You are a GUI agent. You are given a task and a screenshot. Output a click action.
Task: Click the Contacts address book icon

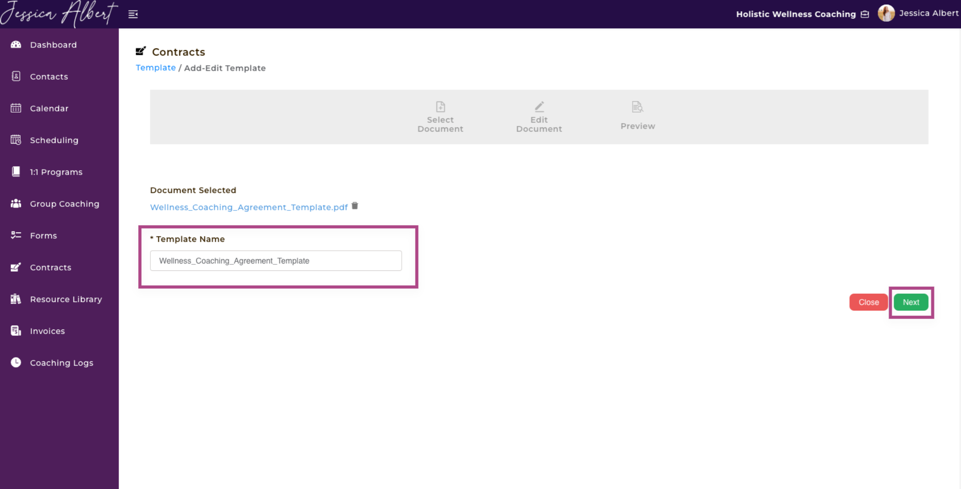click(x=16, y=76)
